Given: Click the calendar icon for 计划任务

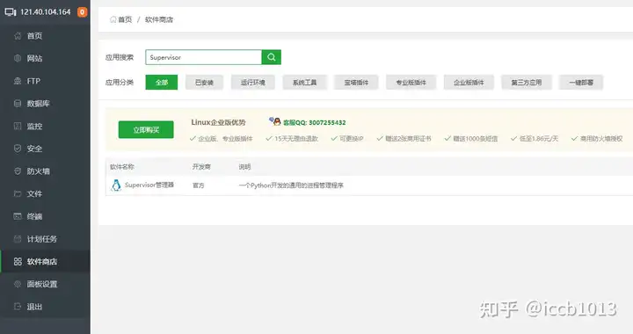Looking at the screenshot, I should pyautogui.click(x=18, y=239).
